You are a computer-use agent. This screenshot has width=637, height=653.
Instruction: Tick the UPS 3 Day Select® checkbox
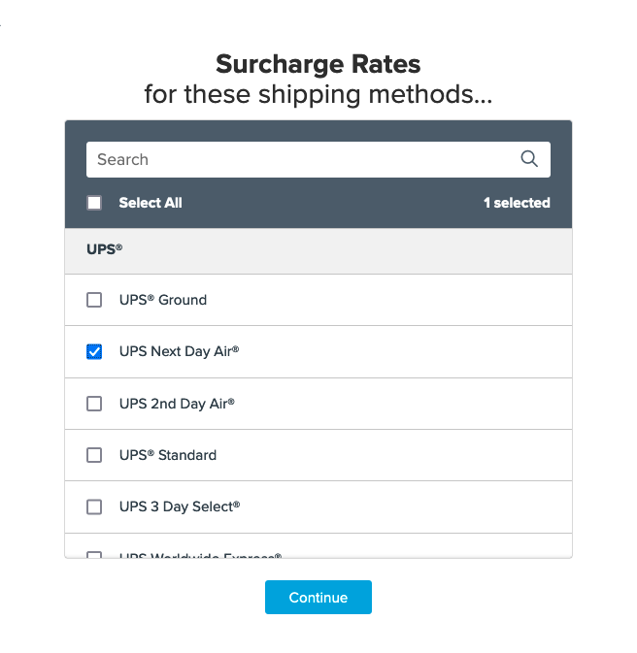[x=94, y=506]
